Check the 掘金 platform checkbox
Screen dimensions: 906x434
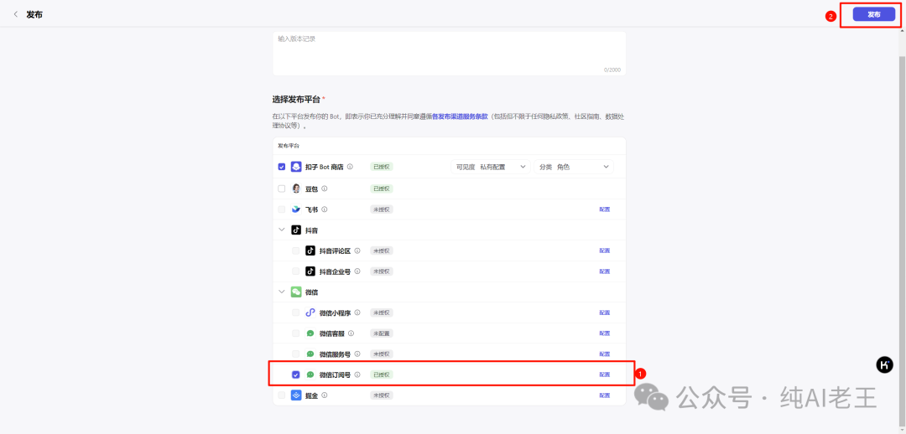coord(281,395)
